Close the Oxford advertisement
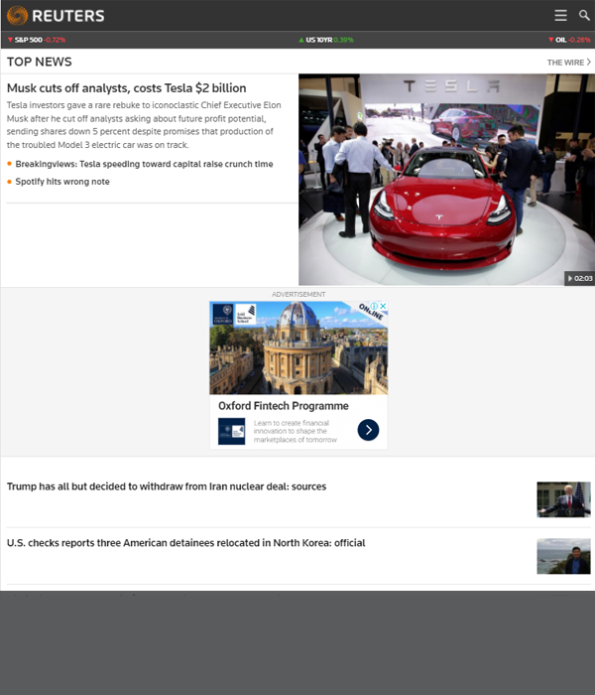 pyautogui.click(x=384, y=306)
